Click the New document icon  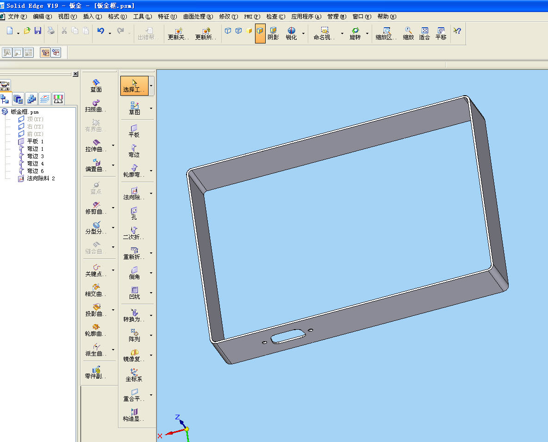[x=10, y=31]
